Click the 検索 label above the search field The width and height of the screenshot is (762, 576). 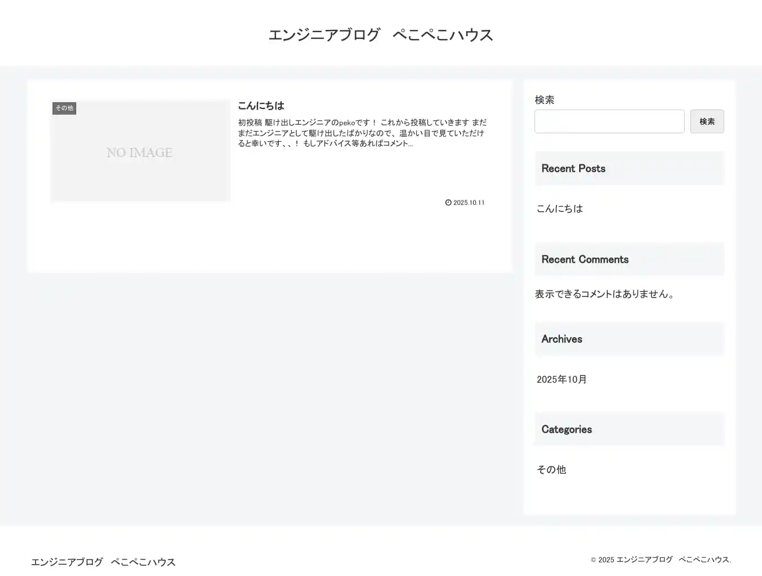pyautogui.click(x=544, y=100)
